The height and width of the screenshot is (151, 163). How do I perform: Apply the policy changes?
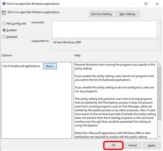click(x=152, y=145)
